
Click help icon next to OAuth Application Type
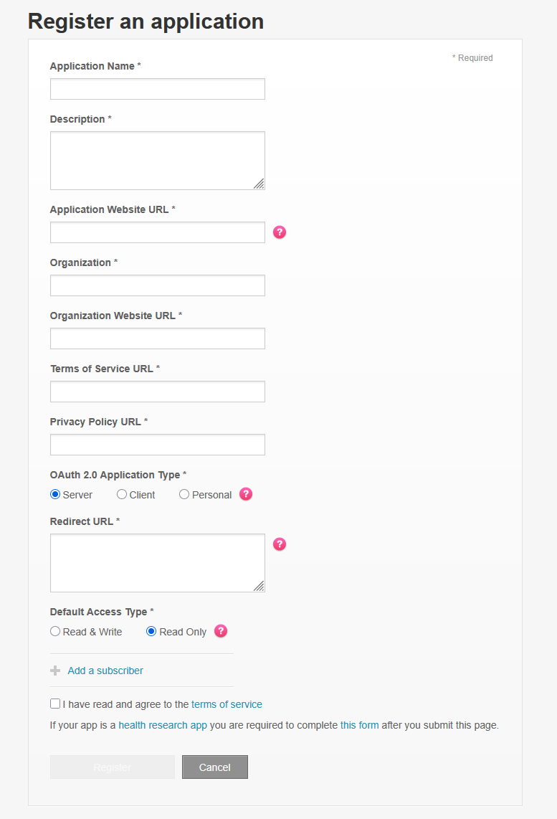point(246,494)
